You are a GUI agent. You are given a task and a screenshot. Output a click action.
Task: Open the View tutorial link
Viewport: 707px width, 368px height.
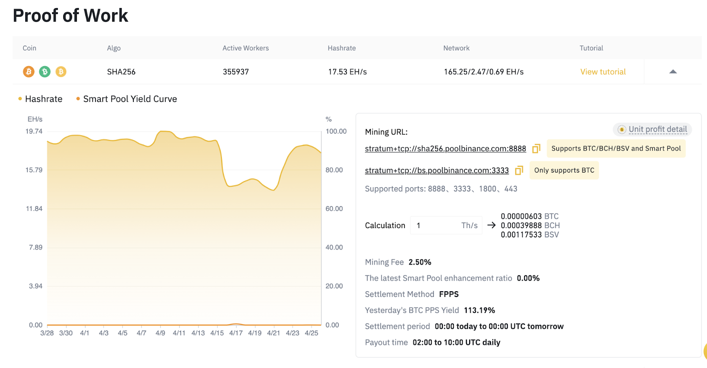point(603,71)
